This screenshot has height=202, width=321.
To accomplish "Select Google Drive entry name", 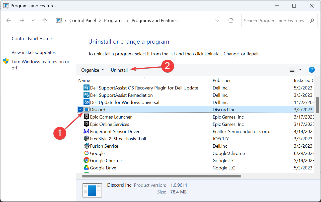I will click(103, 168).
